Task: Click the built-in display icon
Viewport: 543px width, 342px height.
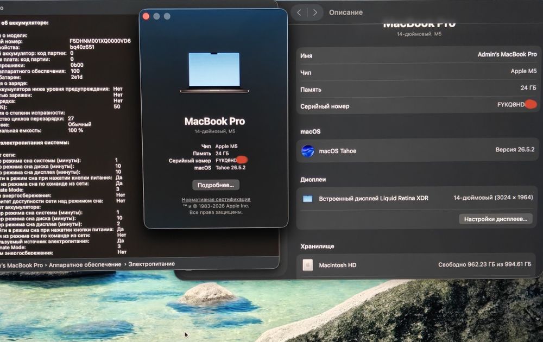Action: pyautogui.click(x=307, y=198)
